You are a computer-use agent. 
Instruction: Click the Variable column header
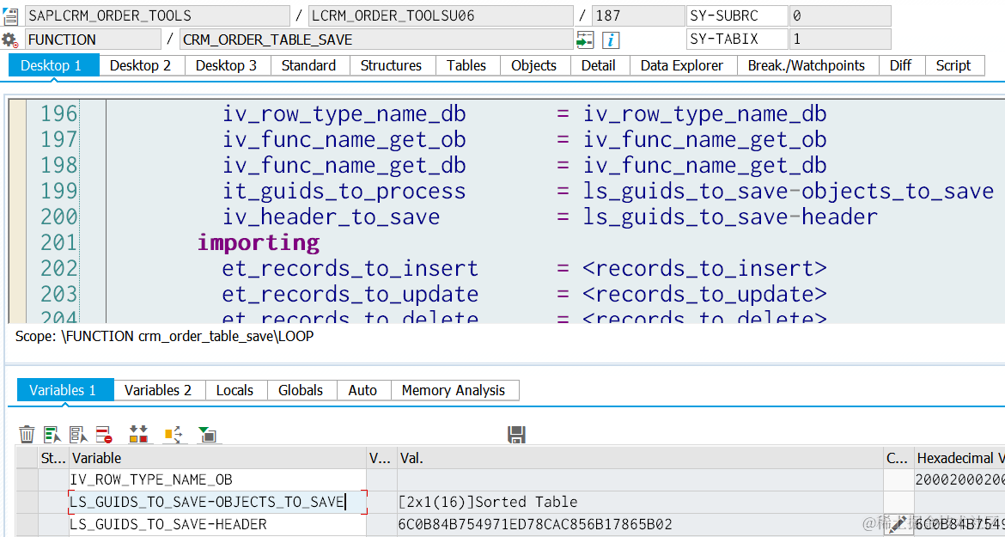click(218, 458)
